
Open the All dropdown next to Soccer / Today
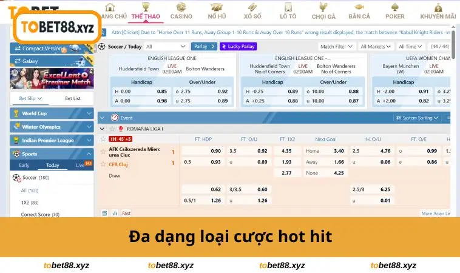pos(166,46)
